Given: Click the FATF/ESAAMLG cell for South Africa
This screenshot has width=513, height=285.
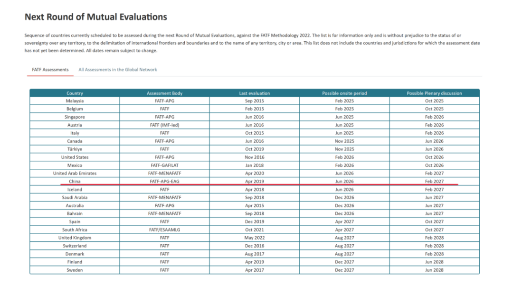Looking at the screenshot, I should pyautogui.click(x=164, y=230).
